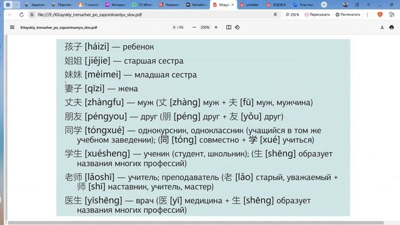
Task: Open the extensions icon at the toolbar's far right
Action: pos(392,15)
